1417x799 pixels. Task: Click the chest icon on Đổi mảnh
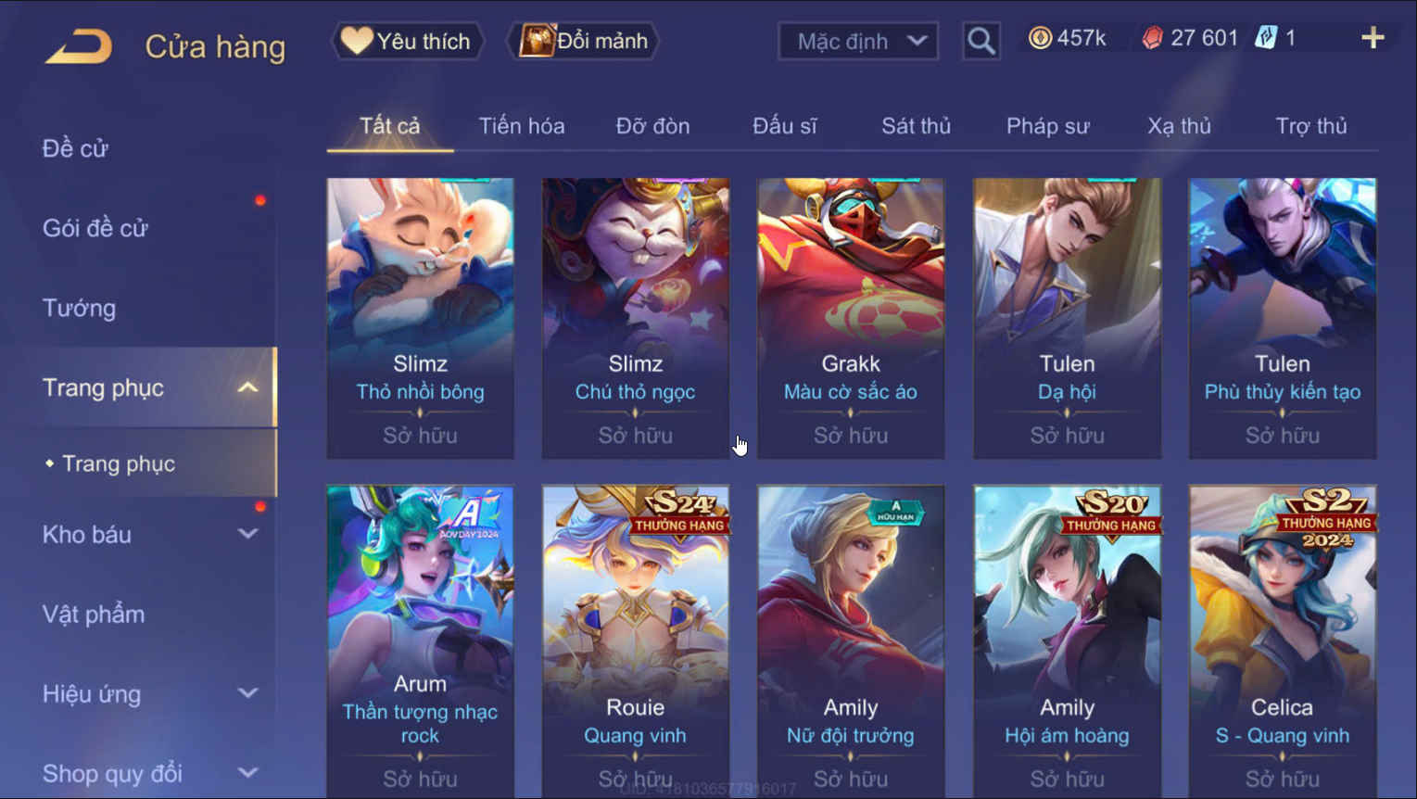537,41
